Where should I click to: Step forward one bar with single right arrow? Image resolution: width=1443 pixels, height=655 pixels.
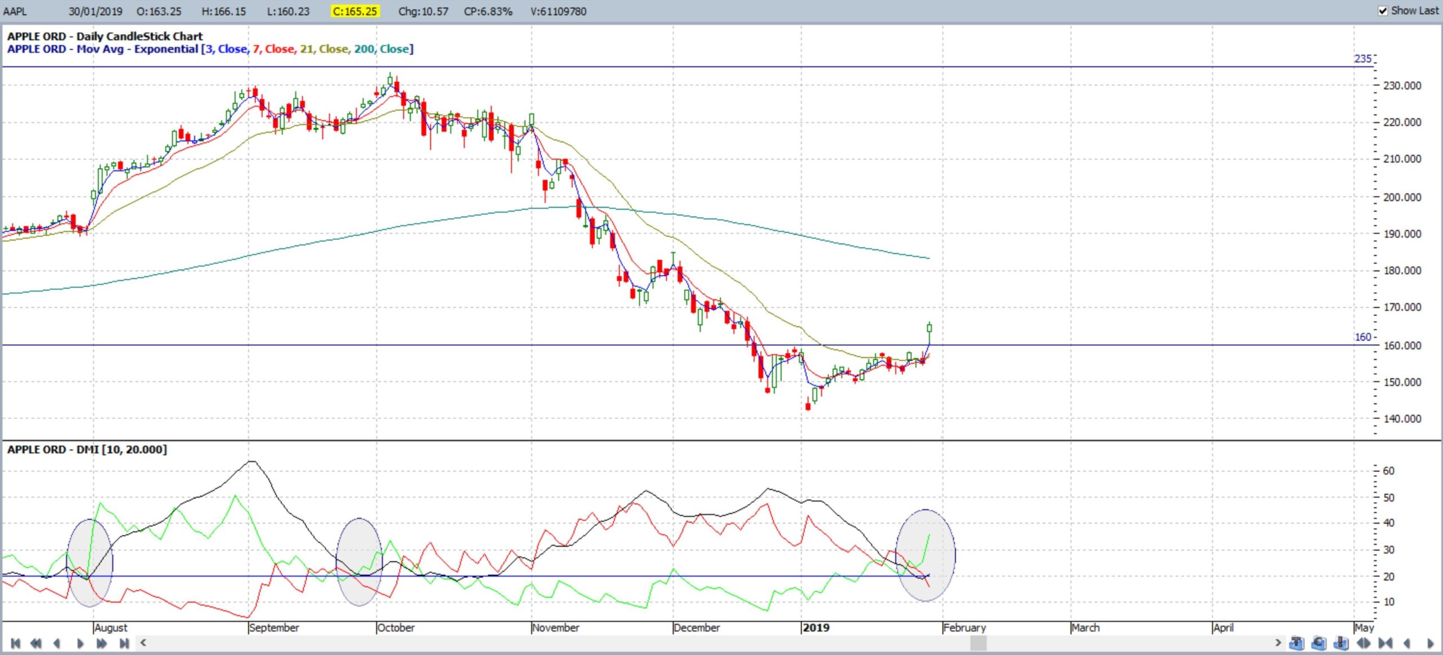tap(80, 643)
